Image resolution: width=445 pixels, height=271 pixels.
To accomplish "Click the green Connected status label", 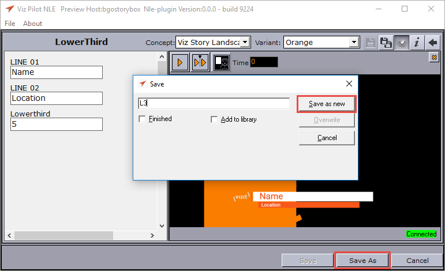I will [421, 234].
